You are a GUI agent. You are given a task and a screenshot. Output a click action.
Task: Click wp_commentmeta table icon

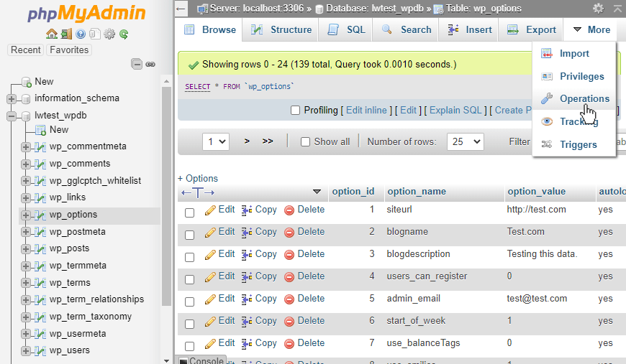[40, 147]
